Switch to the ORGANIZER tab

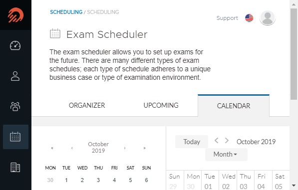(87, 105)
